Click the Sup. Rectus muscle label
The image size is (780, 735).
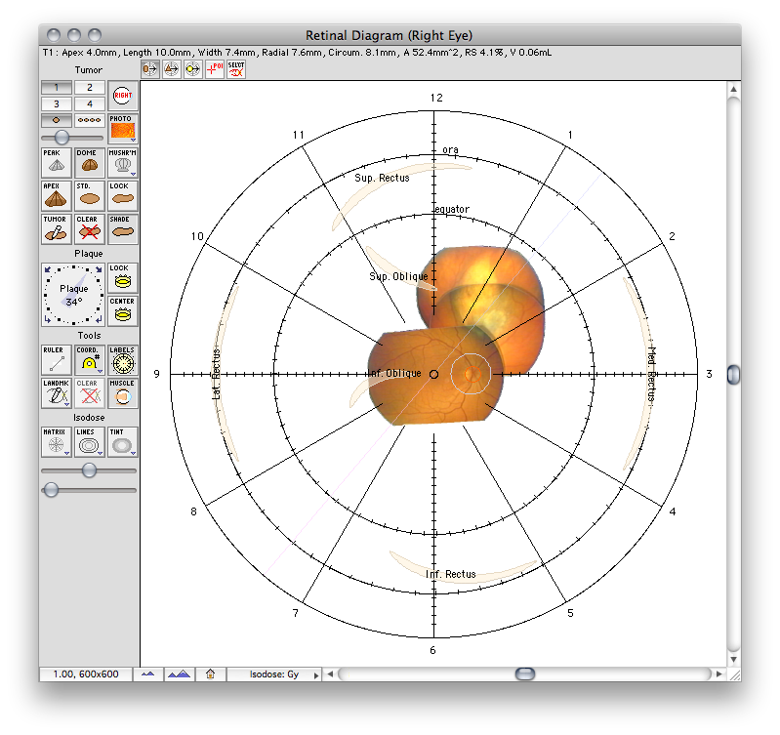tap(382, 178)
